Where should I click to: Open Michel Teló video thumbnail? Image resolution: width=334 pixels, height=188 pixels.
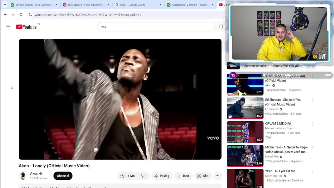pyautogui.click(x=245, y=156)
